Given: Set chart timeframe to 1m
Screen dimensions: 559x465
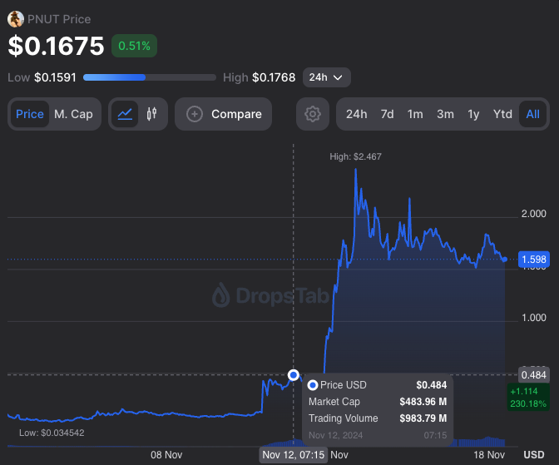Looking at the screenshot, I should 415,114.
